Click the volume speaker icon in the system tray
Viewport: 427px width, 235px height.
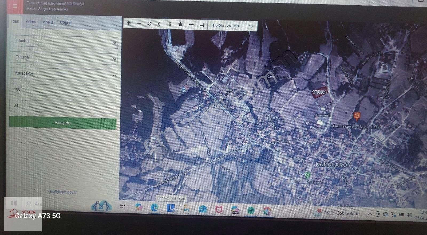pyautogui.click(x=409, y=215)
